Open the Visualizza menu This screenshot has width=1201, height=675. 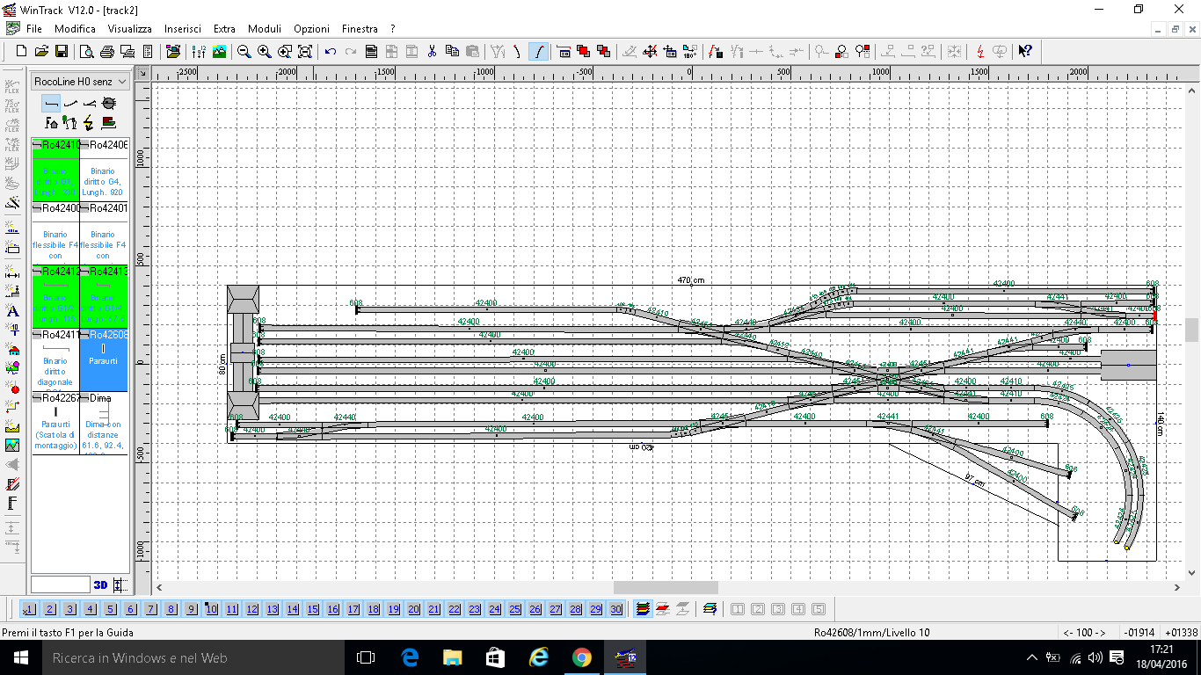pos(130,29)
